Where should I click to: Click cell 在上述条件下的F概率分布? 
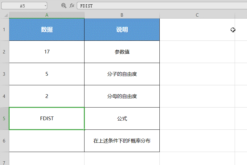coord(122,141)
